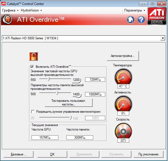
Task: Click the 1000МГц memory clock field
Action: tap(95, 94)
